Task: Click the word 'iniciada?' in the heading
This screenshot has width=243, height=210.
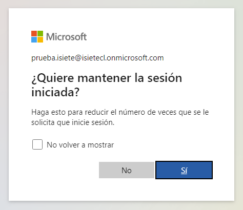Action: point(55,92)
